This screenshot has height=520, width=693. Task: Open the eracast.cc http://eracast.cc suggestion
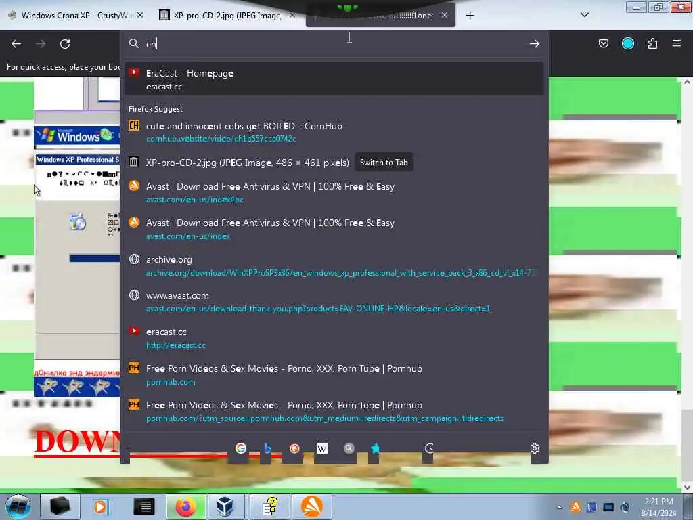[334, 339]
